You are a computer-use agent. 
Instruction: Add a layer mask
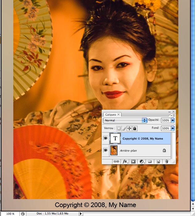pyautogui.click(x=134, y=161)
